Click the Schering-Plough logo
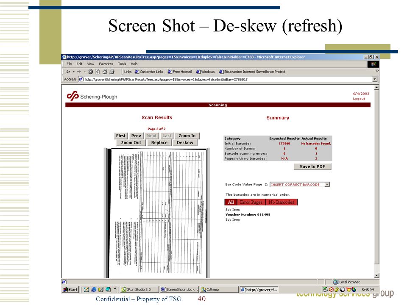Viewport: 407px width, 305px height. pos(92,96)
